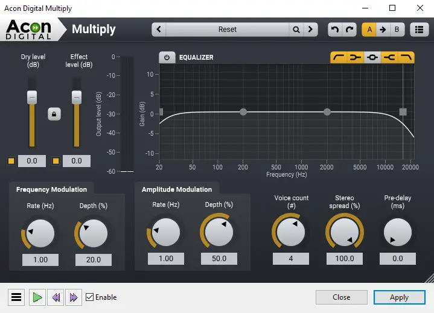Select the high cut square handle
This screenshot has height=313, width=434.
click(x=403, y=112)
